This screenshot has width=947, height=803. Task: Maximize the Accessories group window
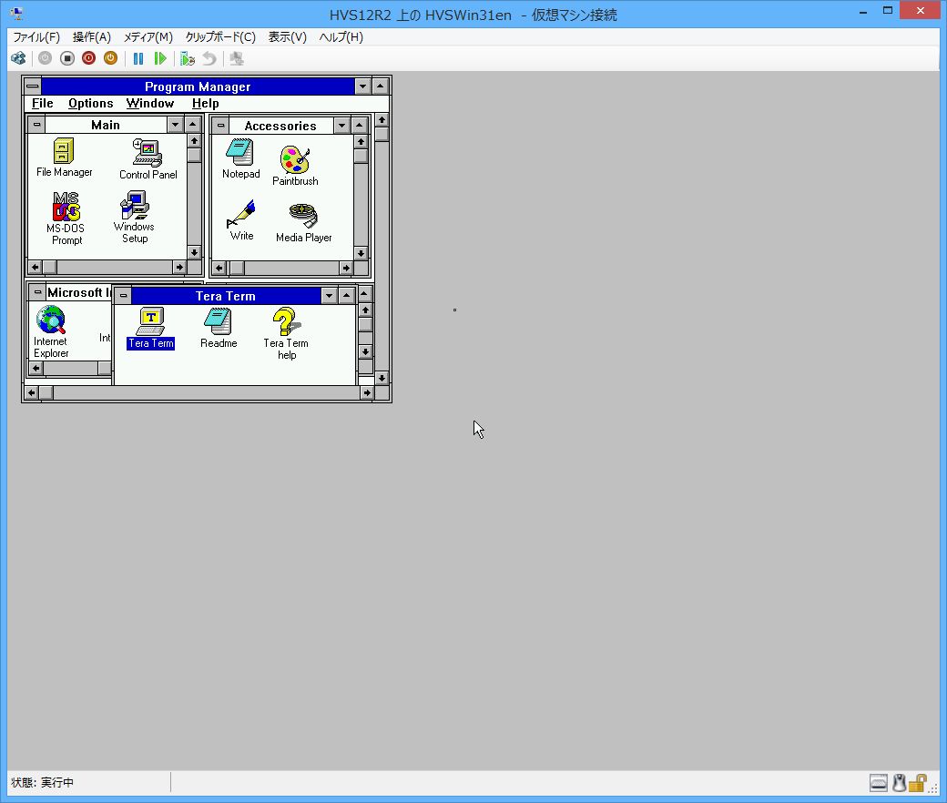point(360,126)
